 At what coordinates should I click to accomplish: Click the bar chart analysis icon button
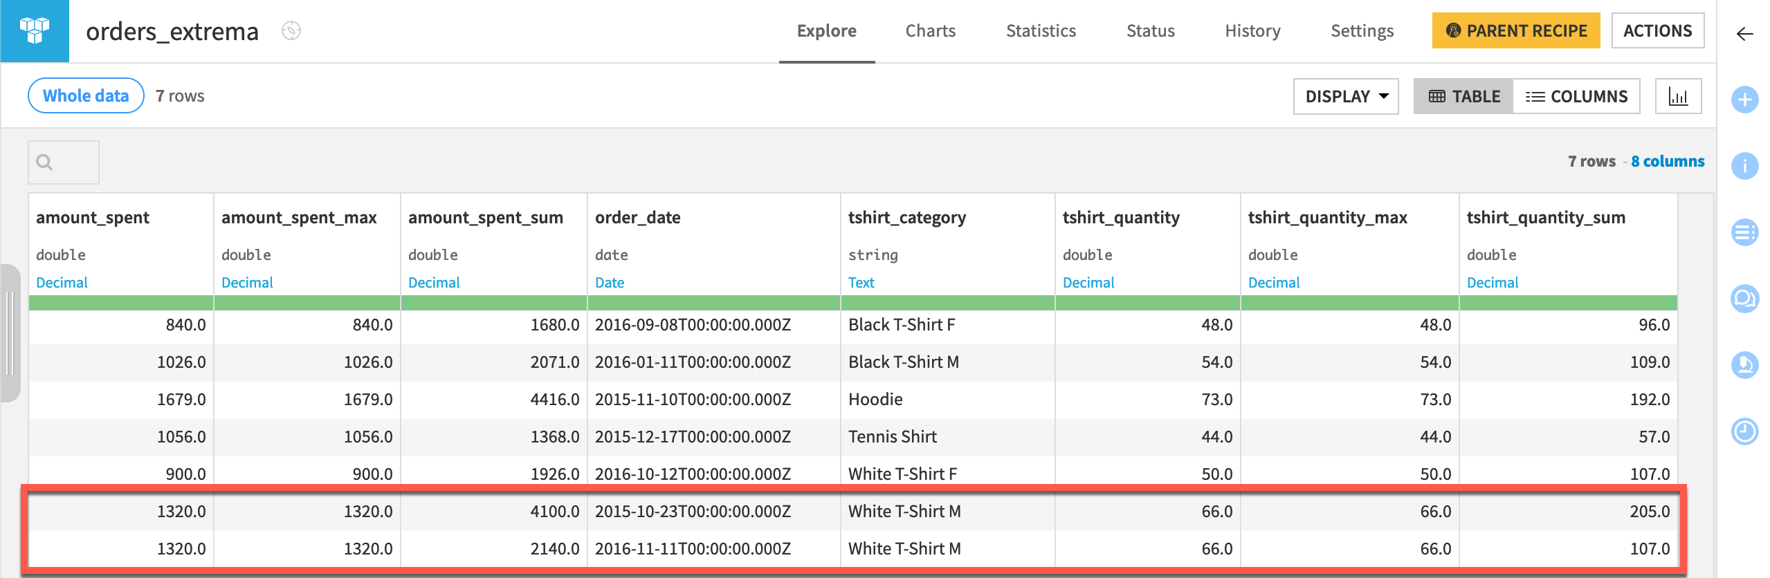(1678, 96)
